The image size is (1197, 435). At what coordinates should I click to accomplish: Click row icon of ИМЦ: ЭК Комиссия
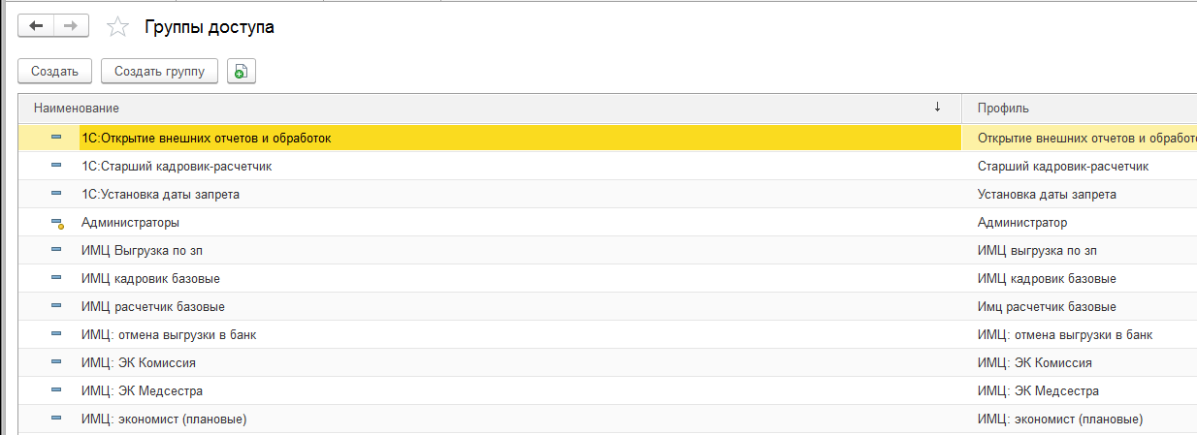56,362
